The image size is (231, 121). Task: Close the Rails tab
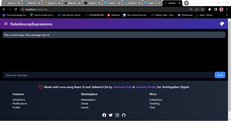pyautogui.click(x=79, y=3)
